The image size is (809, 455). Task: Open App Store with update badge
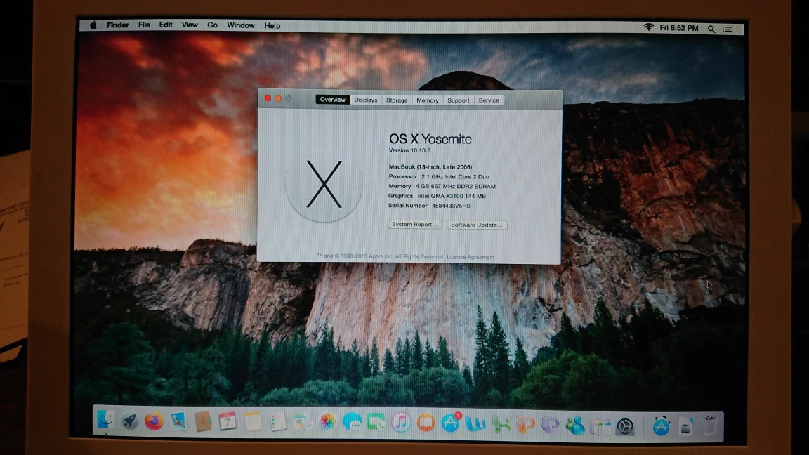click(450, 423)
